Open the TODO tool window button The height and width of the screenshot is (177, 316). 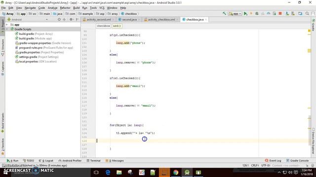coord(29,161)
